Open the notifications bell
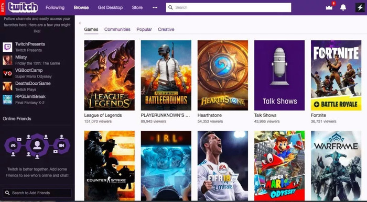 click(x=343, y=7)
